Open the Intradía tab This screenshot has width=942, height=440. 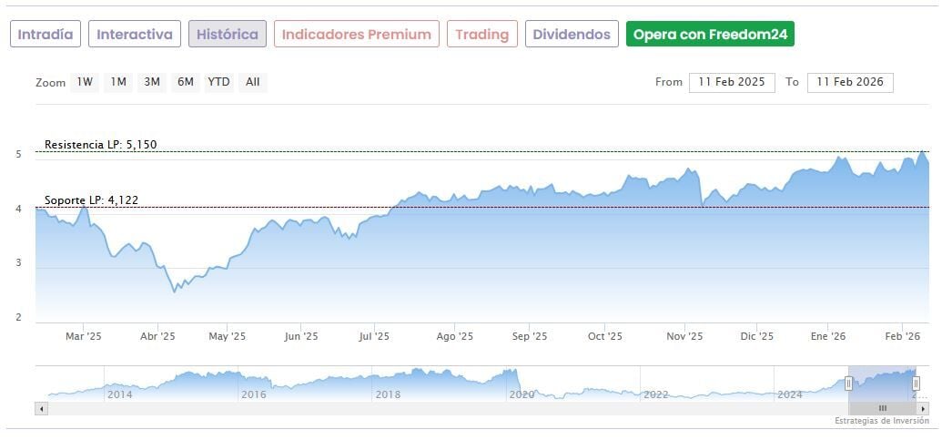[46, 35]
